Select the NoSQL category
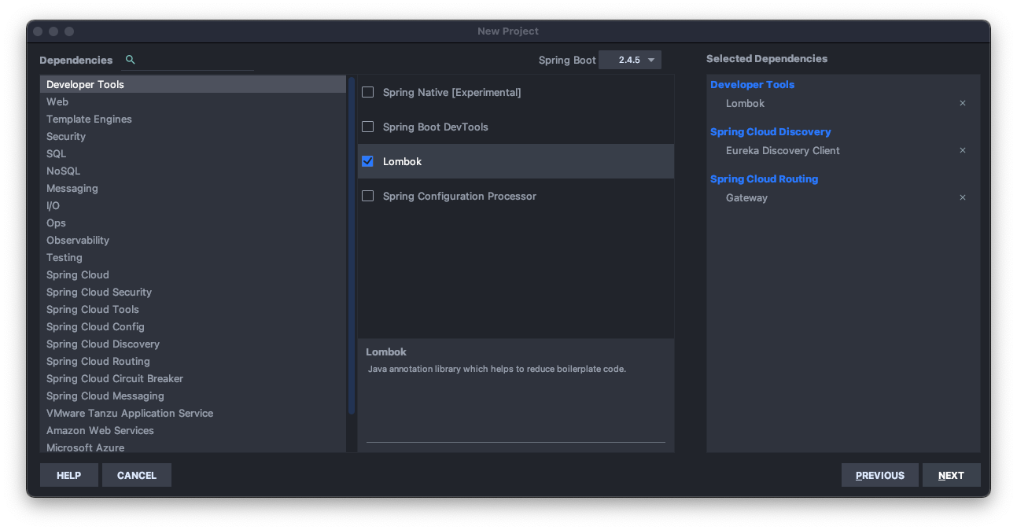The height and width of the screenshot is (530, 1017). click(x=193, y=171)
